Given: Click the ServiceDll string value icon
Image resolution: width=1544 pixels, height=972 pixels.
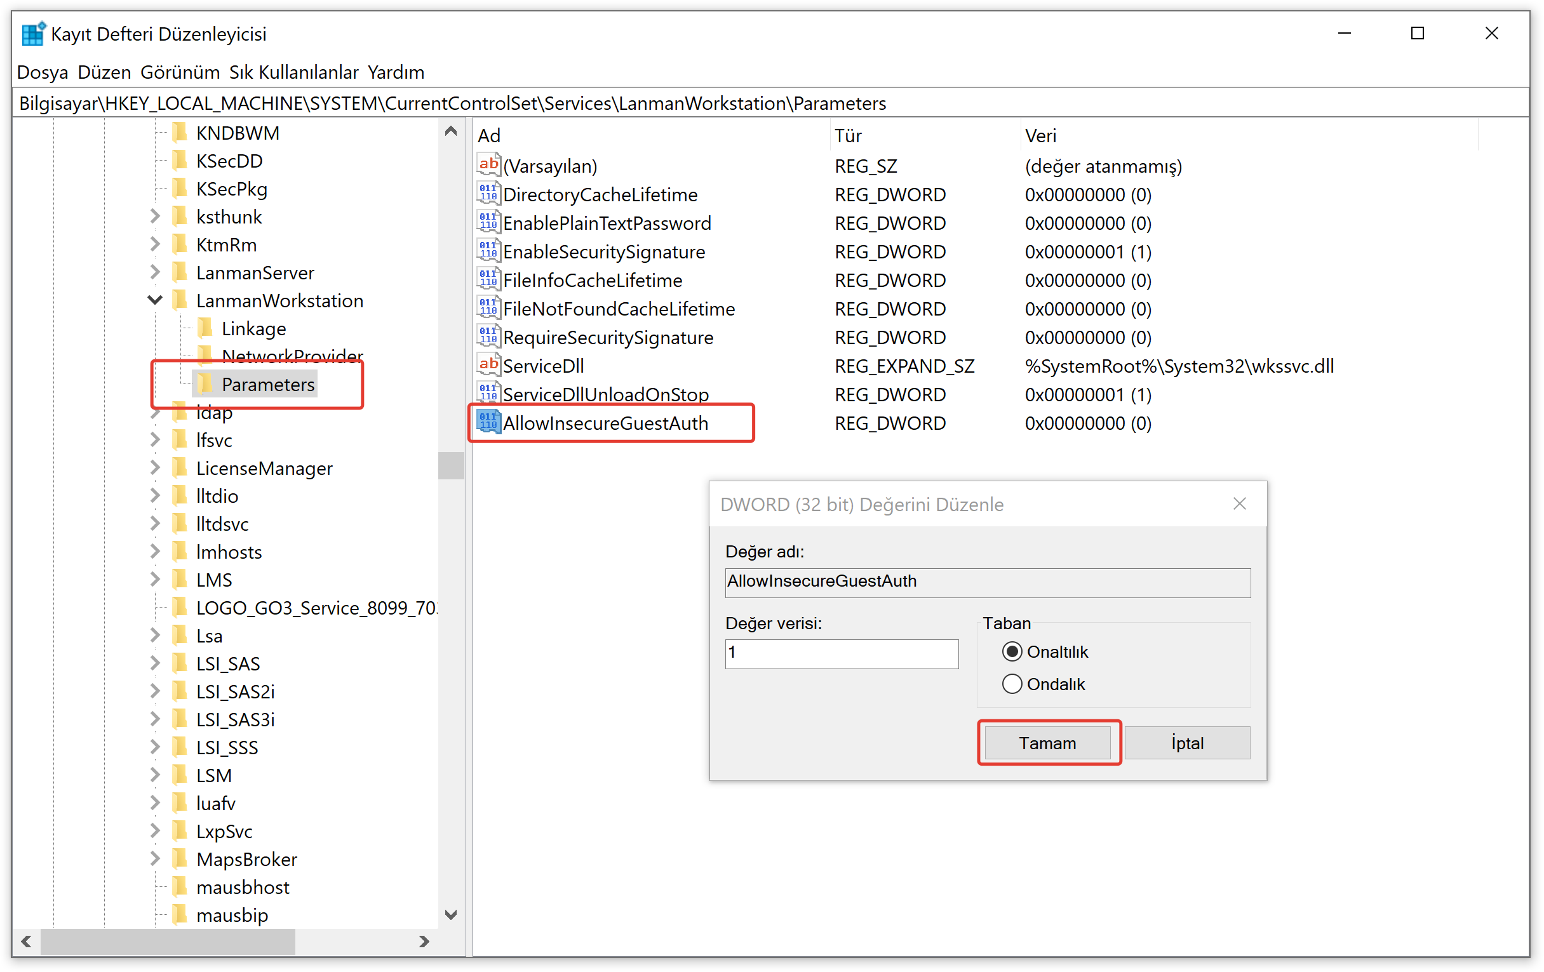Looking at the screenshot, I should [488, 366].
